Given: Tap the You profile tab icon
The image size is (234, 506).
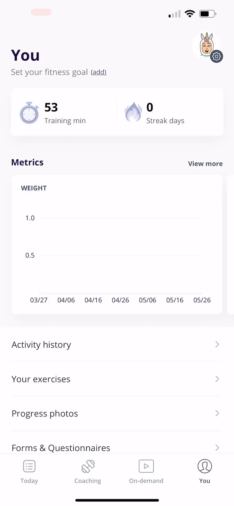Looking at the screenshot, I should (205, 466).
